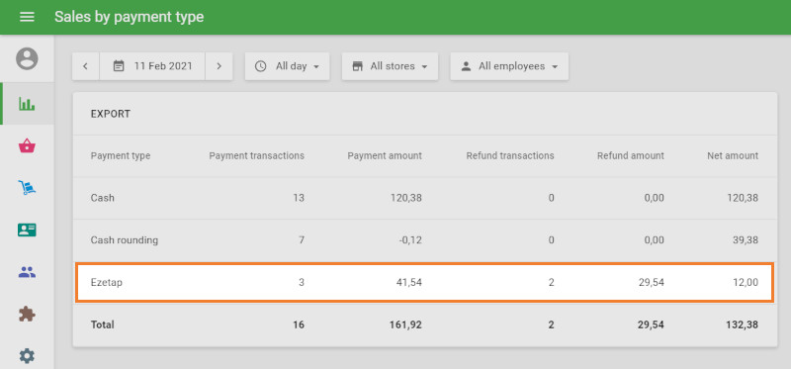Screen dimensions: 791x369
Task: Open the hamburger navigation menu
Action: coord(27,17)
